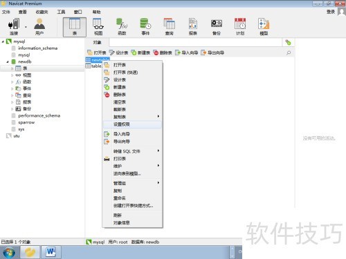
Task: Click the 用户 (User) icon in the main toolbar
Action: click(39, 23)
